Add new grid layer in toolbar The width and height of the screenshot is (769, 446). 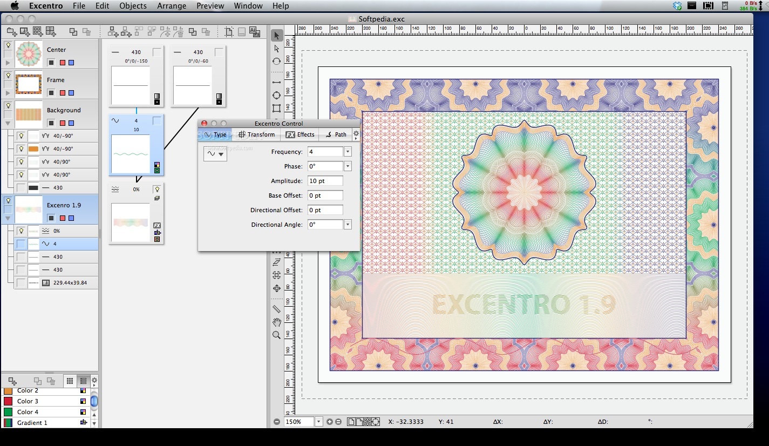[x=38, y=32]
